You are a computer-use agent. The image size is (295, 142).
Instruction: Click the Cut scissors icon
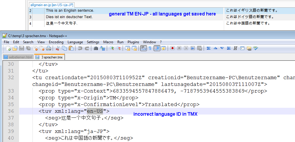58,49
